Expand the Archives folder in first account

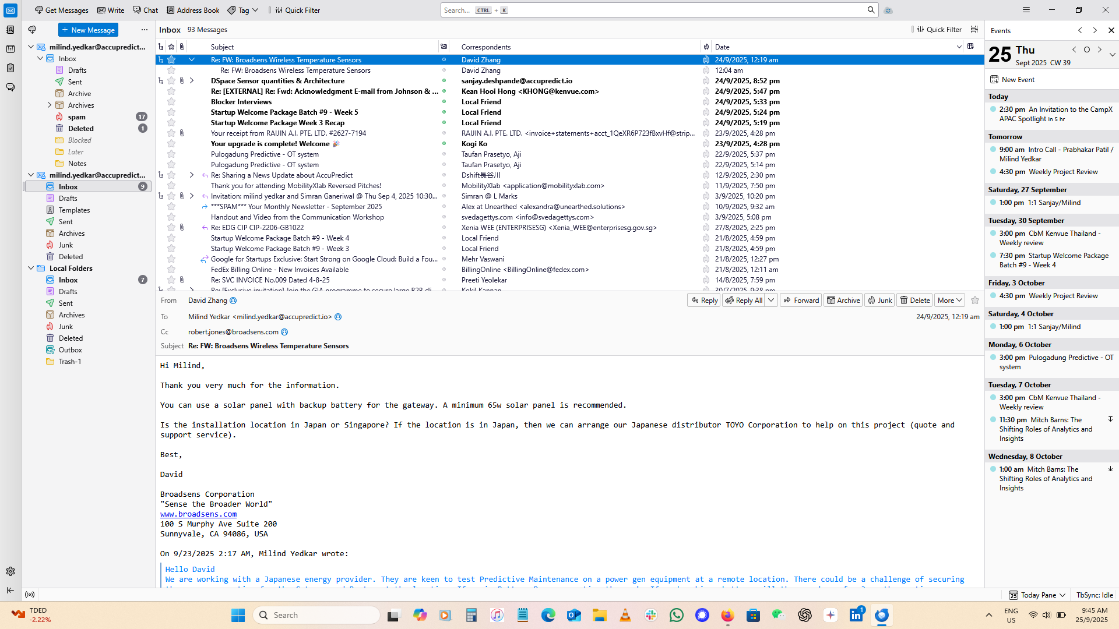point(50,105)
